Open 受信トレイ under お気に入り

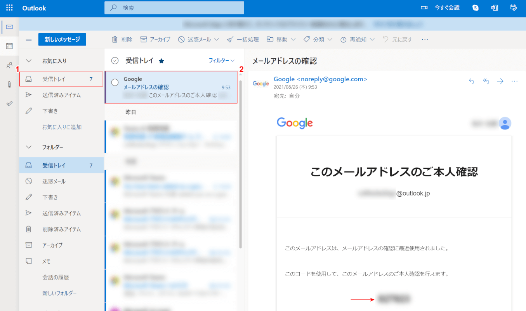61,79
